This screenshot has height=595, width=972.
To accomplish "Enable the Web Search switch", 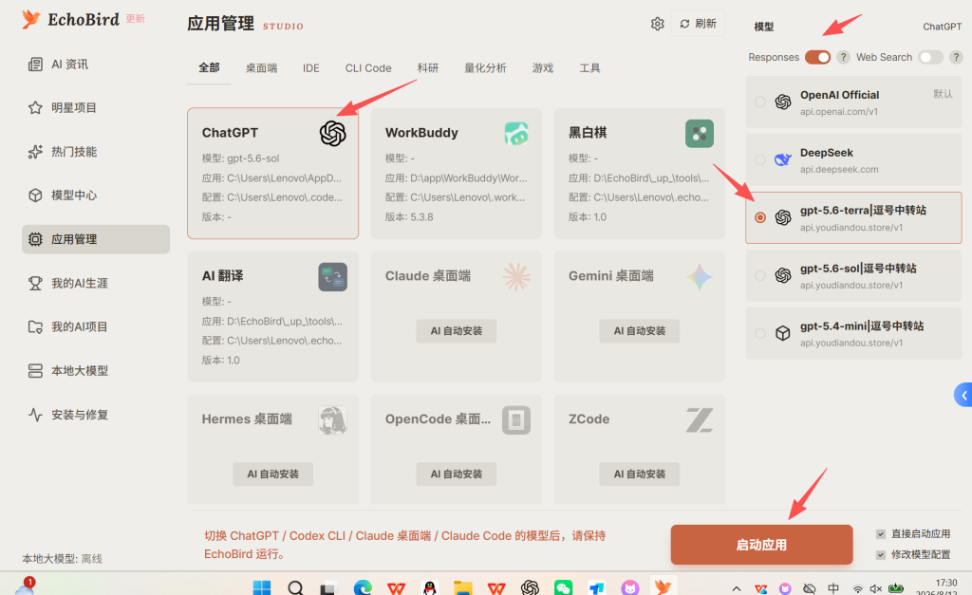I will pyautogui.click(x=930, y=57).
